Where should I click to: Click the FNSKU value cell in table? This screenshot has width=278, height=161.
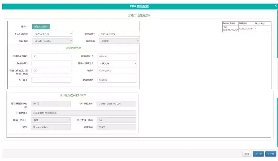tap(247, 29)
